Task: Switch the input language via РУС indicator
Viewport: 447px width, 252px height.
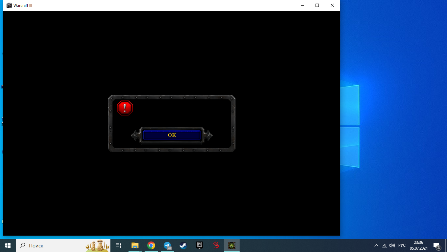Action: tap(402, 245)
